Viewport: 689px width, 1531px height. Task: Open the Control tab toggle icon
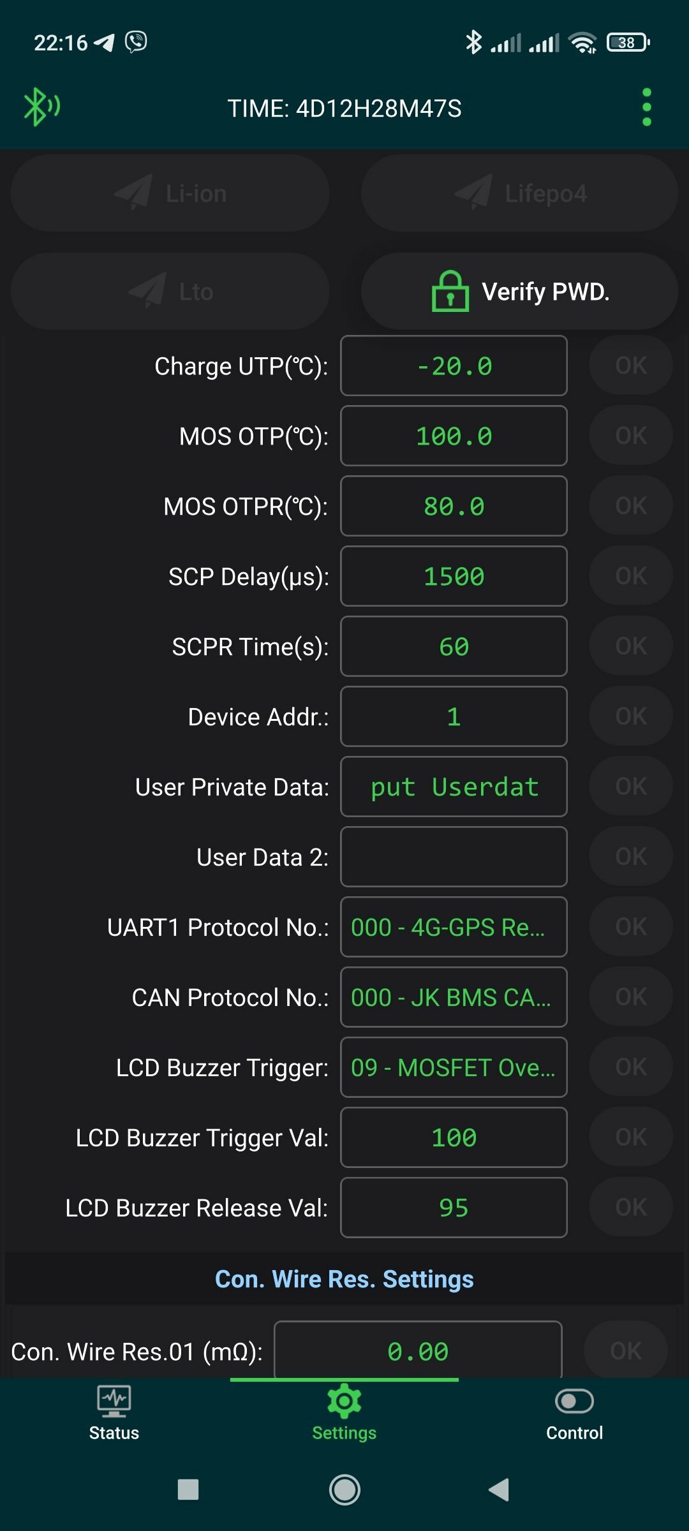click(x=574, y=1401)
